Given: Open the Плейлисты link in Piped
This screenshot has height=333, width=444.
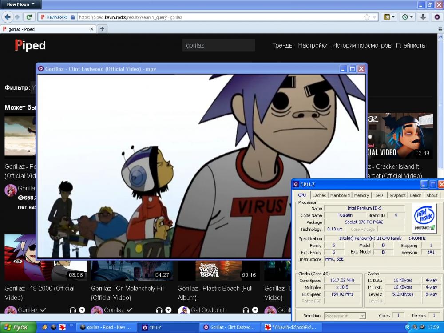Looking at the screenshot, I should pos(411,45).
